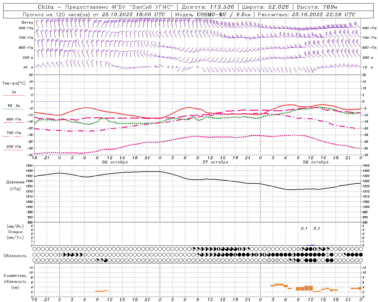Click the forecast start time 25.10.2025 18:00 UTC

click(x=133, y=14)
